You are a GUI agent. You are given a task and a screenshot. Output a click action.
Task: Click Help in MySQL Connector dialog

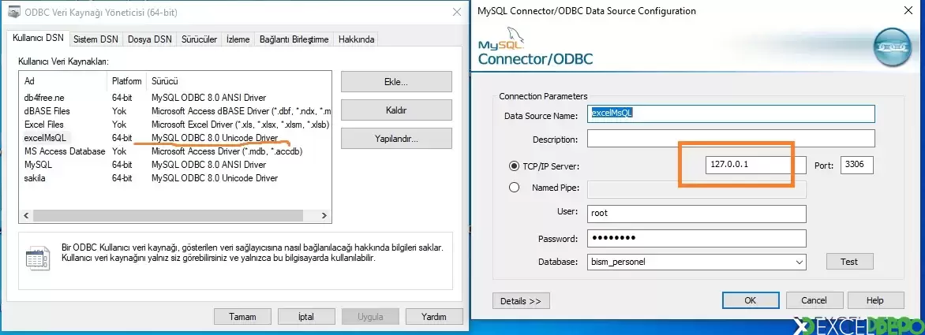[x=874, y=300]
